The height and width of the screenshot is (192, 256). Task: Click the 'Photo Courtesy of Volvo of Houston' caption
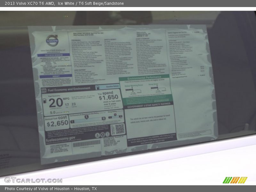tap(37, 189)
